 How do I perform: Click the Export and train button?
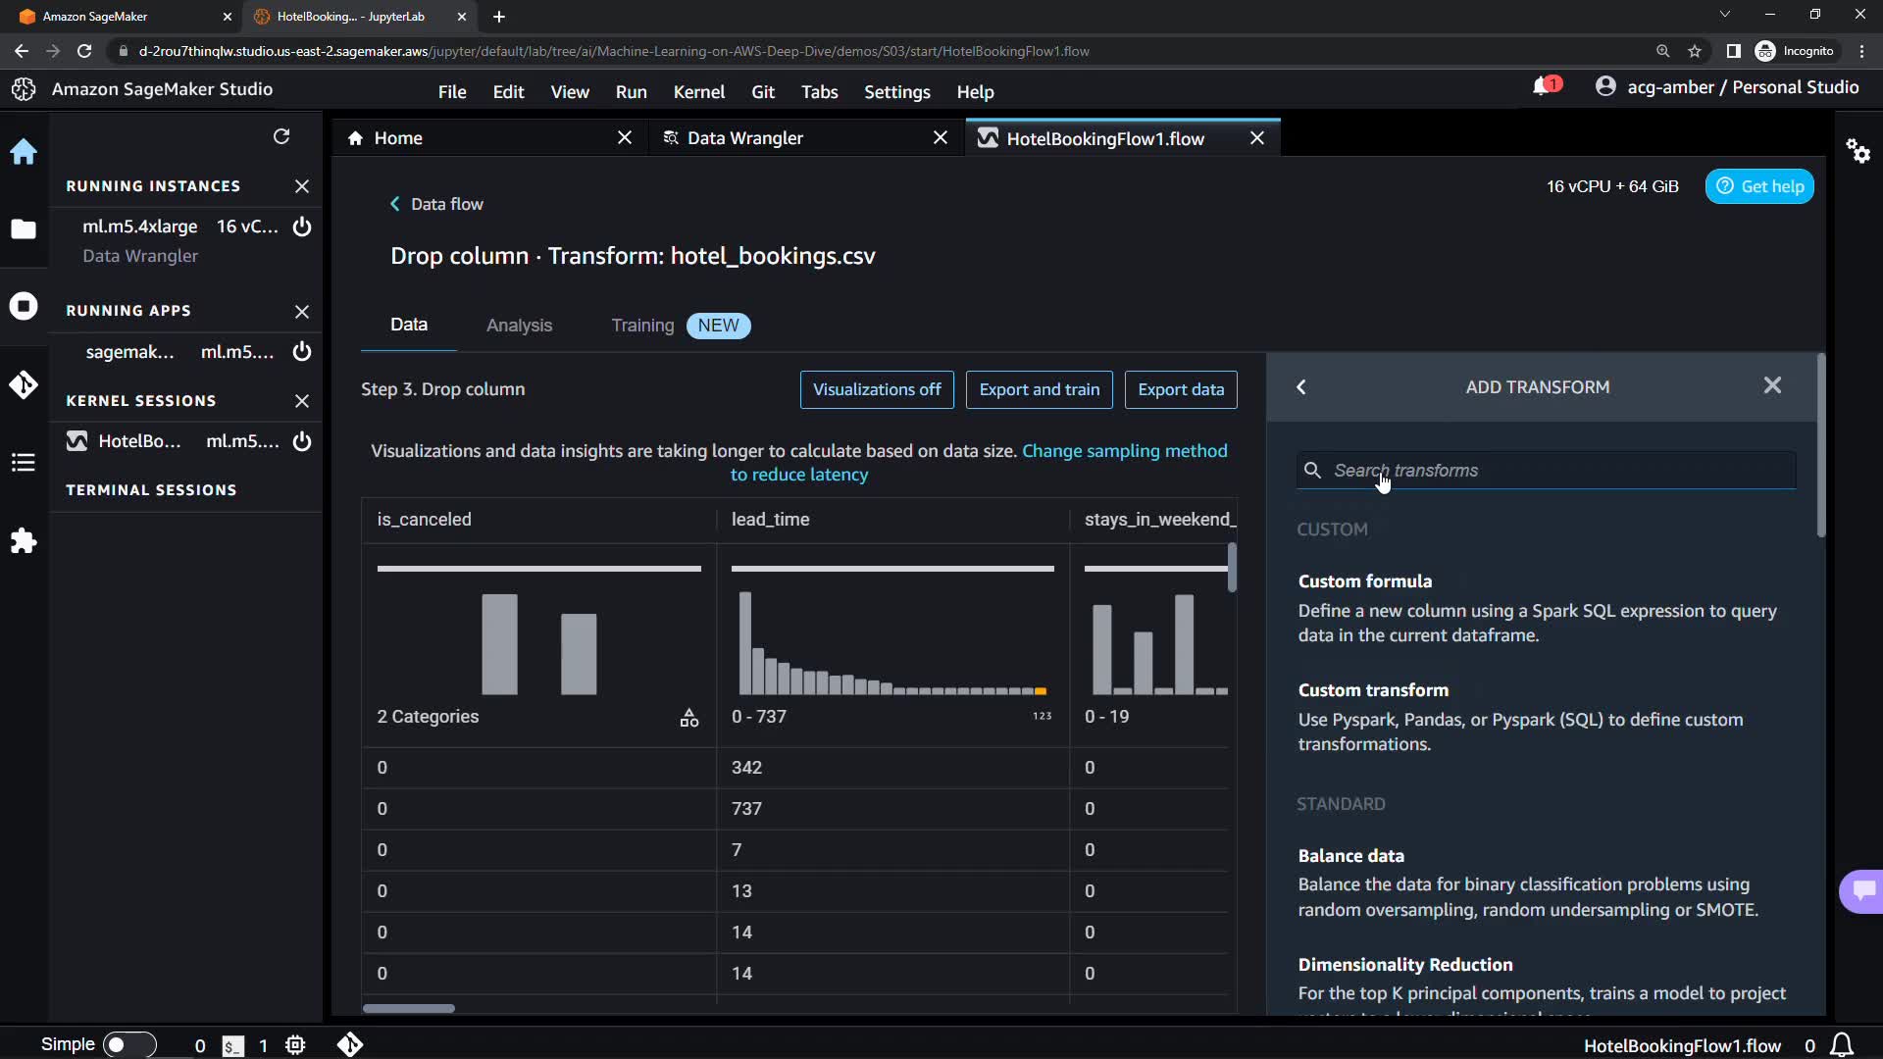tap(1039, 389)
